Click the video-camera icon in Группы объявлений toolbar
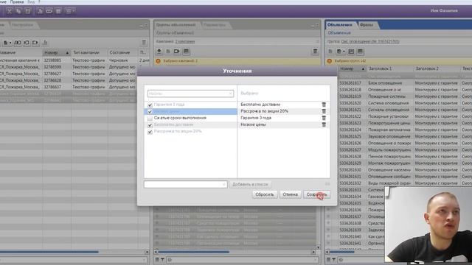The image size is (472, 265). (177, 52)
